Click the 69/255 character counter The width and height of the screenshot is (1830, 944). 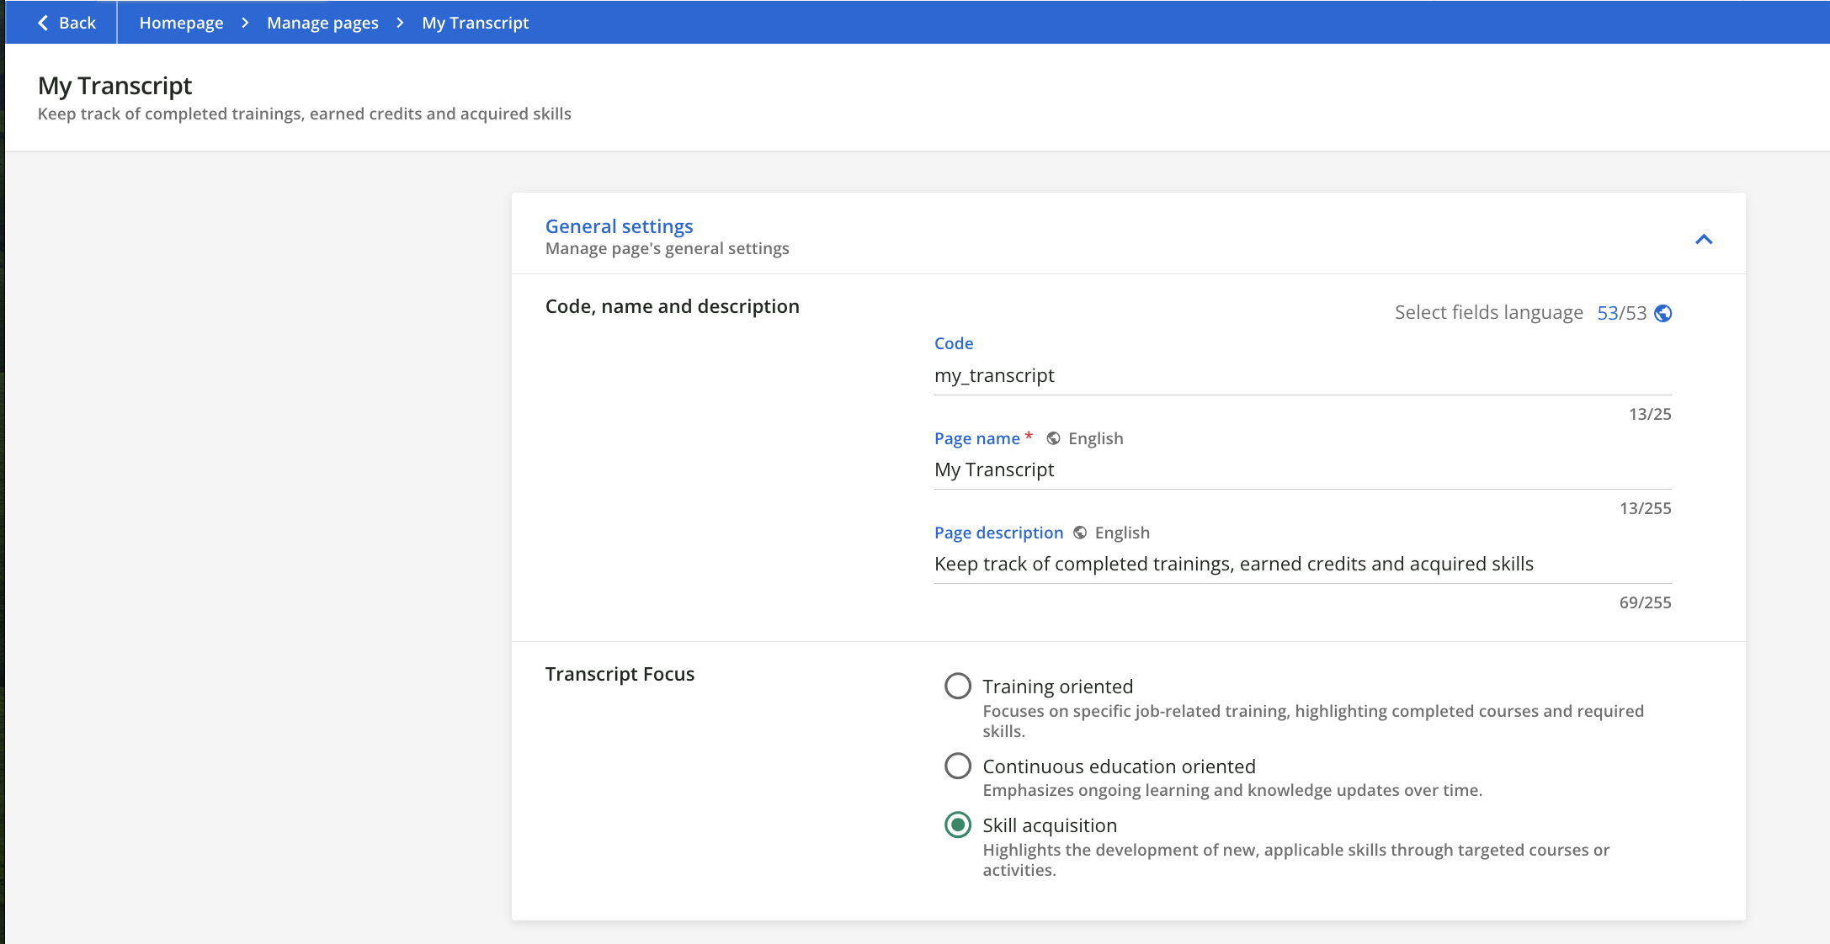point(1645,602)
